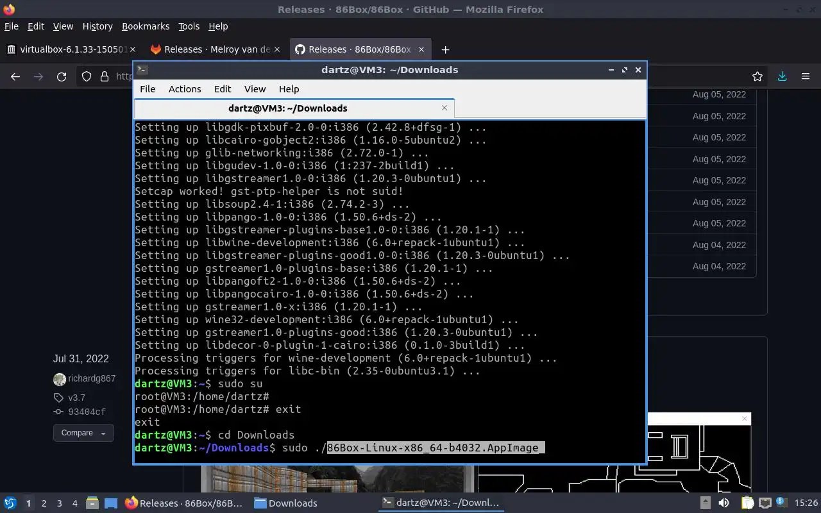Viewport: 821px width, 513px height.
Task: Click the Firefox back arrow button
Action: 15,76
